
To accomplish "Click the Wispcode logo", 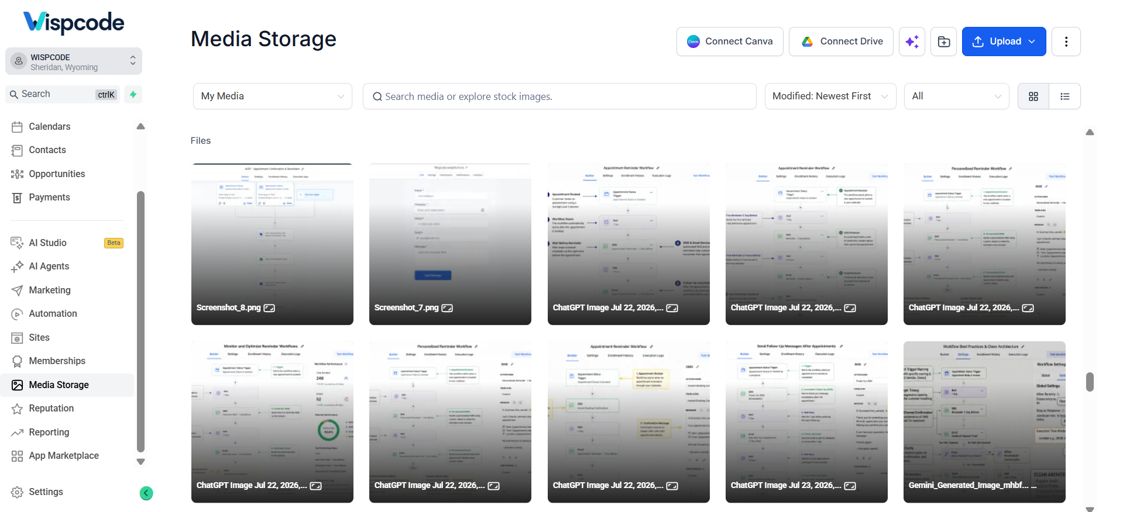I will [x=73, y=22].
